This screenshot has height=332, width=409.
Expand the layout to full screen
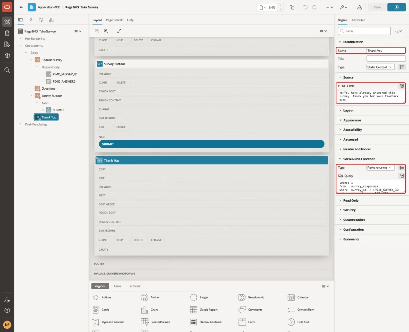(119, 31)
